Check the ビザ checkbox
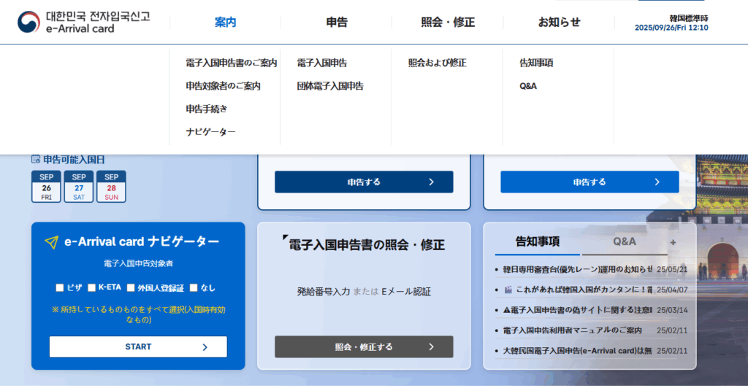748x388 pixels. pos(60,287)
